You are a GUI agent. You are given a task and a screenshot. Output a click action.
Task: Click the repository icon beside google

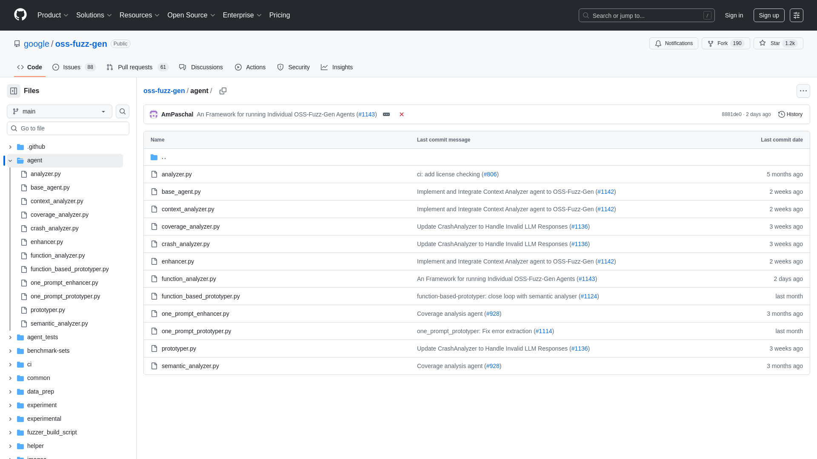click(x=17, y=44)
